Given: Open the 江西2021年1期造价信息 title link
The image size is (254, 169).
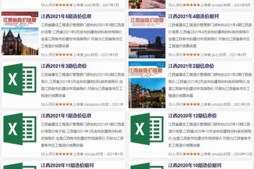Looking at the screenshot, I should pyautogui.click(x=66, y=116).
